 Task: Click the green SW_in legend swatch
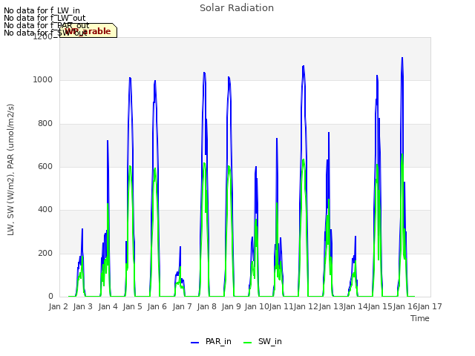click(x=247, y=343)
